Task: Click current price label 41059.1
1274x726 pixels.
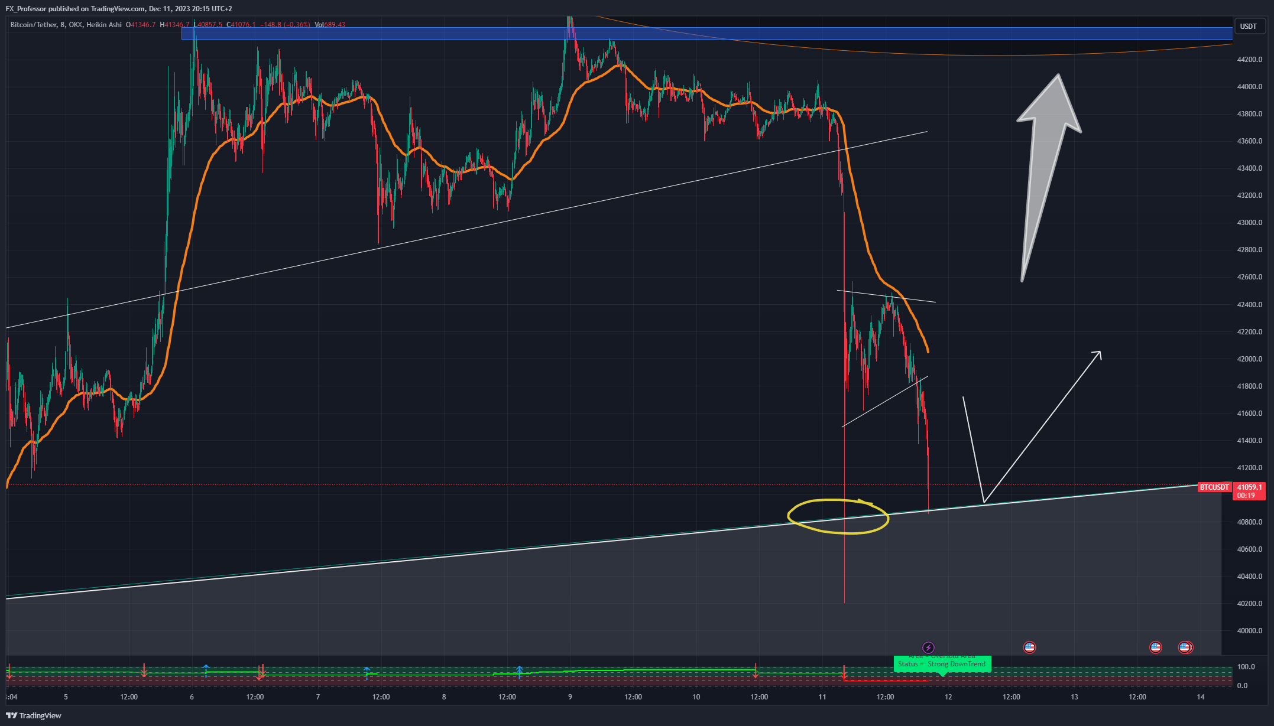Action: tap(1249, 487)
